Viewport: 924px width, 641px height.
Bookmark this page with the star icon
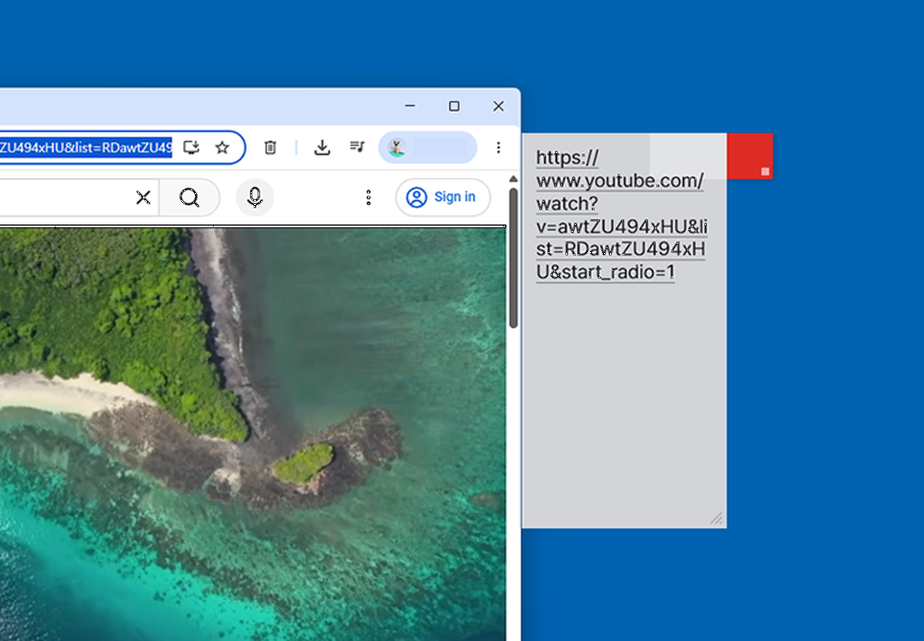222,147
